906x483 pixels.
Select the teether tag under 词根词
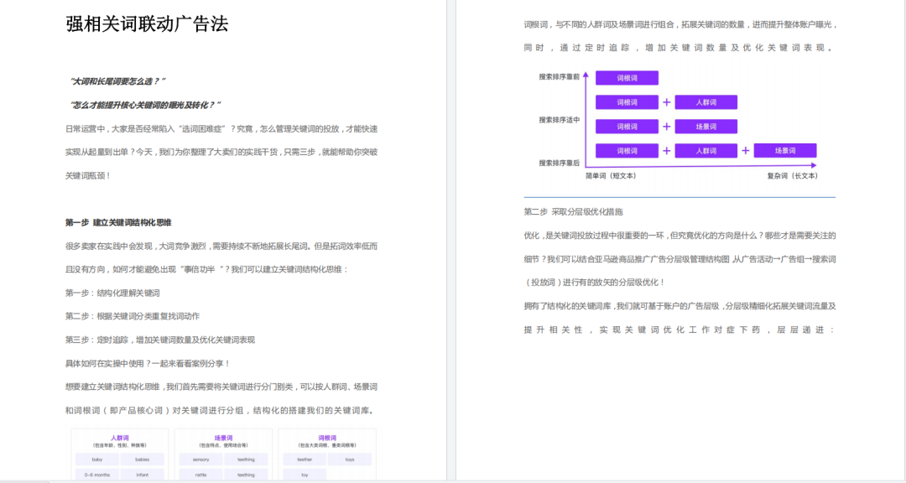pyautogui.click(x=303, y=459)
